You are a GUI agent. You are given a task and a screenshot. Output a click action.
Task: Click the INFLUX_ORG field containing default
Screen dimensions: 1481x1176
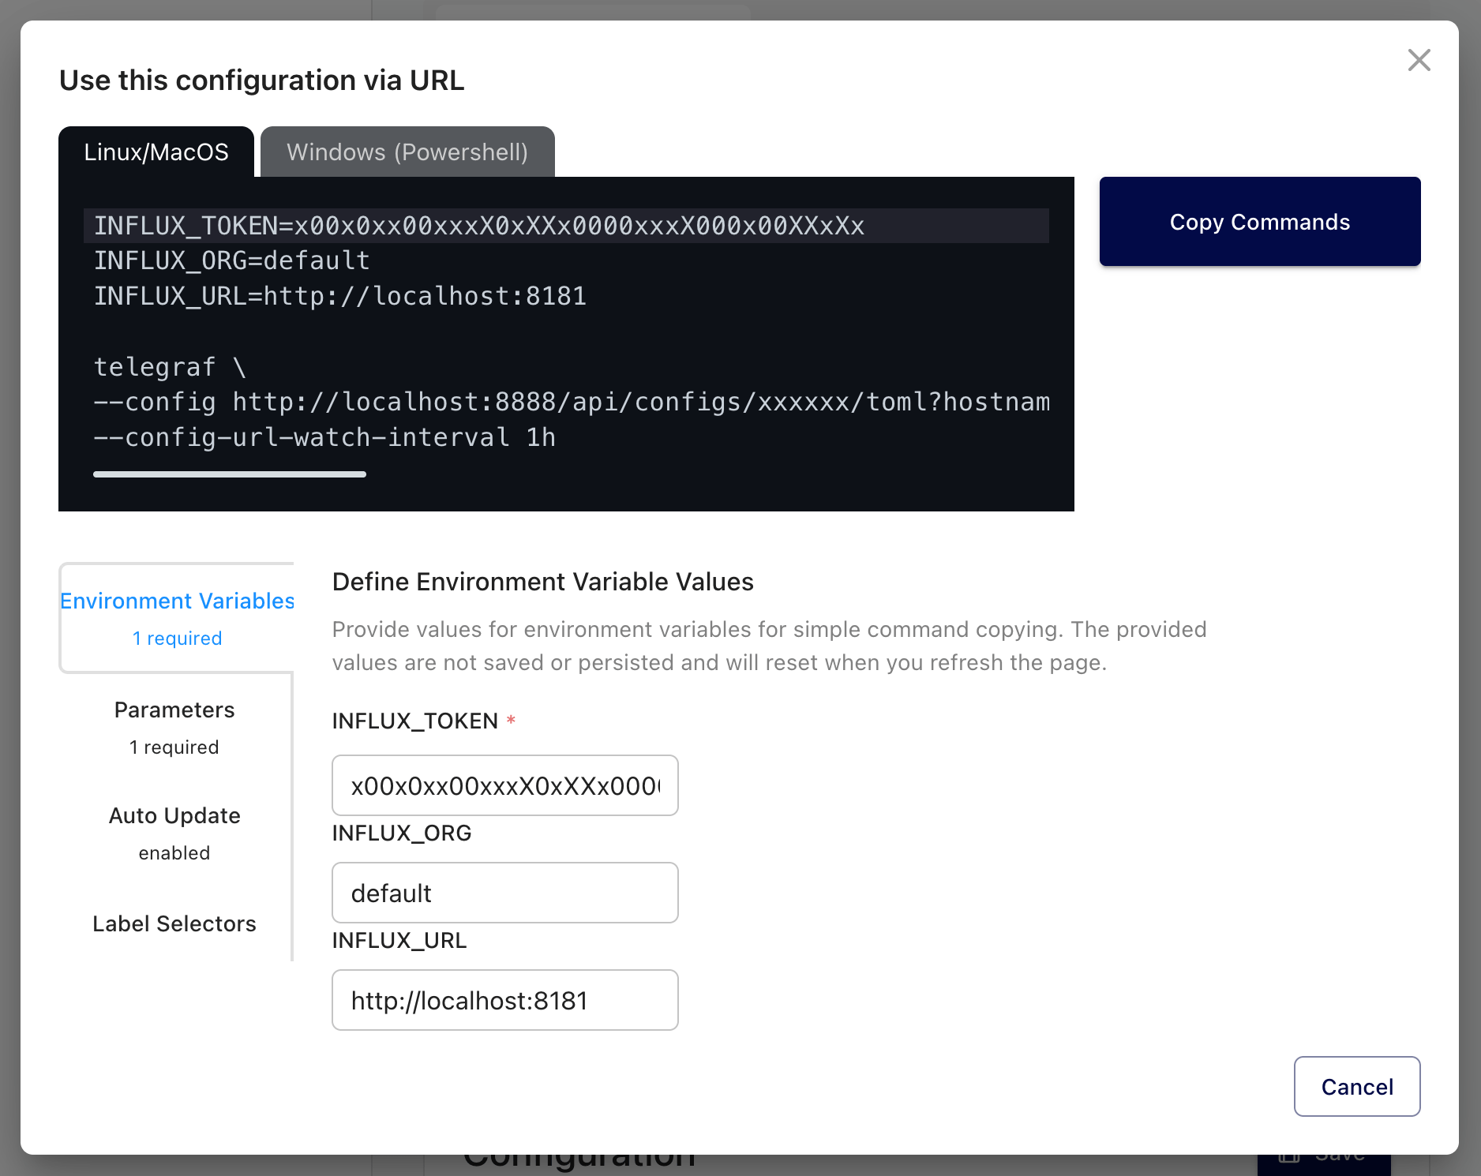tap(504, 893)
